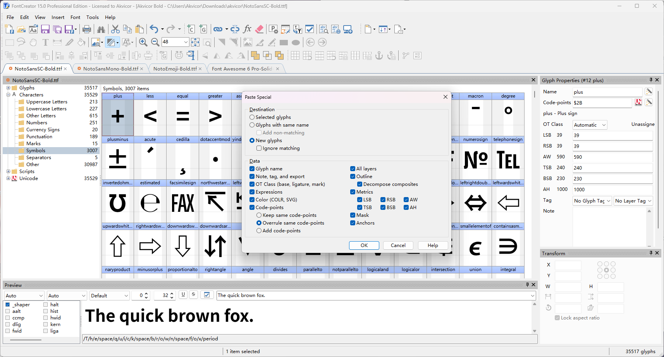
Task: Expand the Scripts tree node
Action: pos(8,172)
